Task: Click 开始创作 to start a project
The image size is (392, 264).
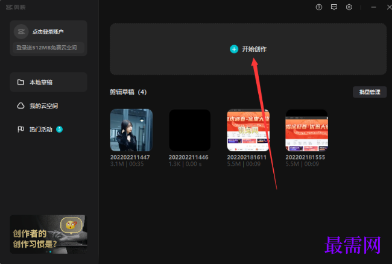Action: (x=248, y=49)
